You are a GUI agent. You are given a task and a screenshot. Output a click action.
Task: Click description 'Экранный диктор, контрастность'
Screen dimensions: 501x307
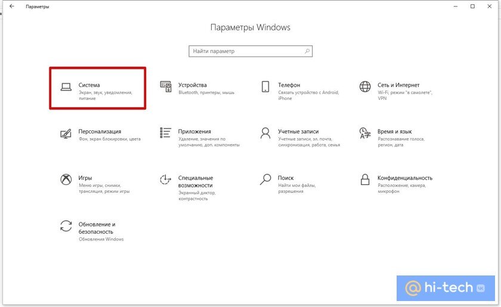197,196
